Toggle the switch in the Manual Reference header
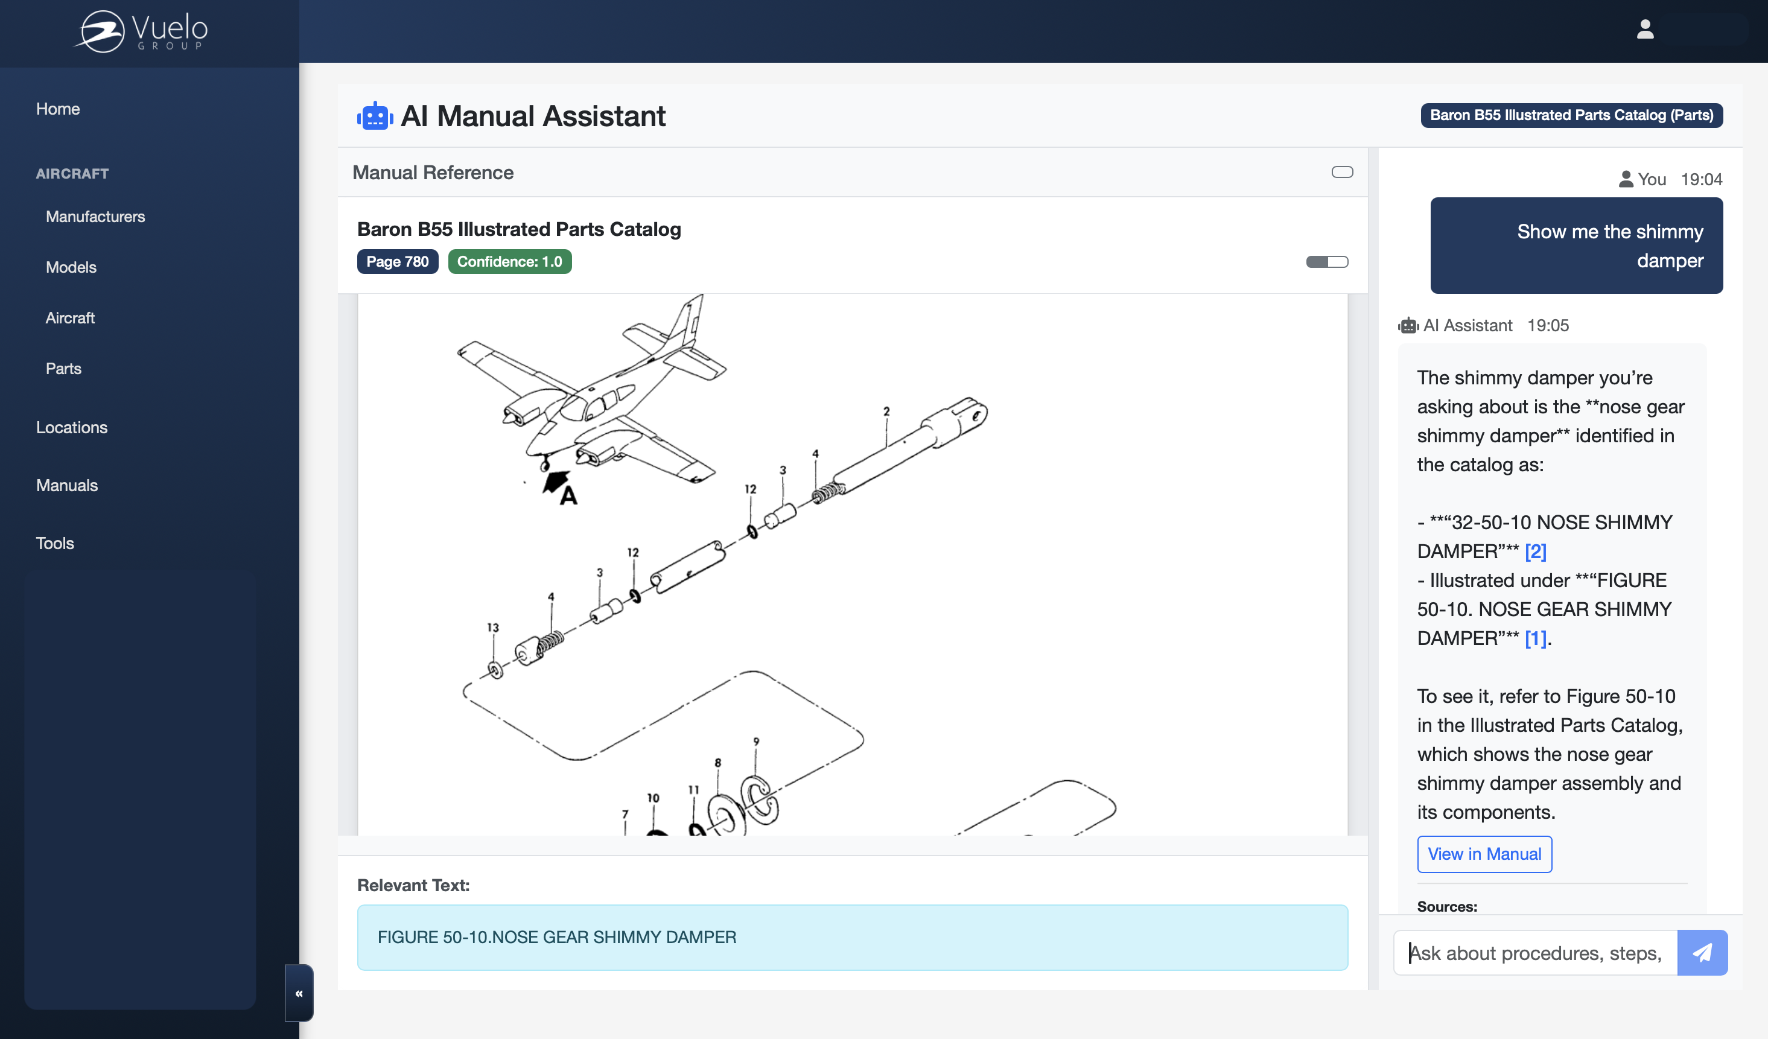This screenshot has height=1039, width=1768. click(1342, 172)
